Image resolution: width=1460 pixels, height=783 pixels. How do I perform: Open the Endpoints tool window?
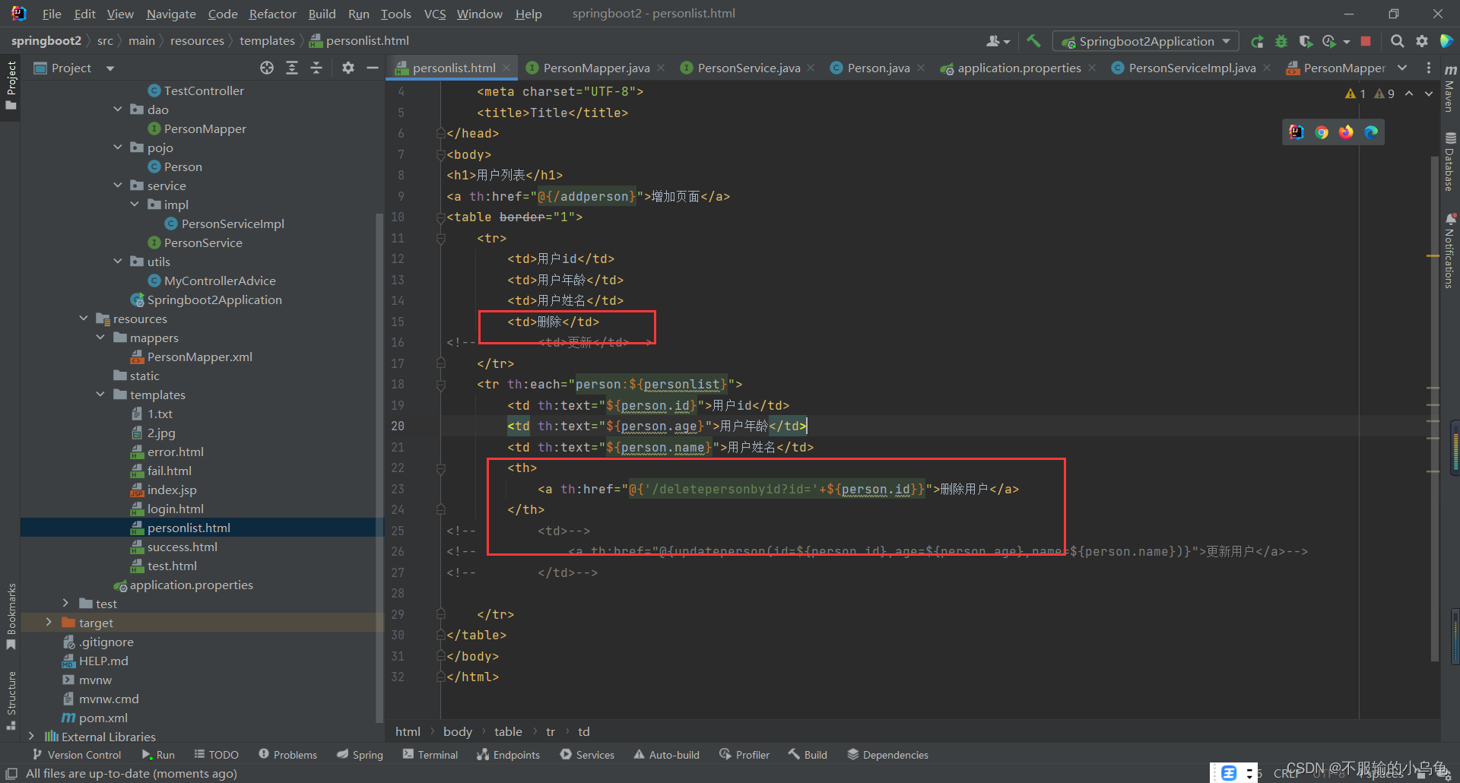click(x=508, y=755)
